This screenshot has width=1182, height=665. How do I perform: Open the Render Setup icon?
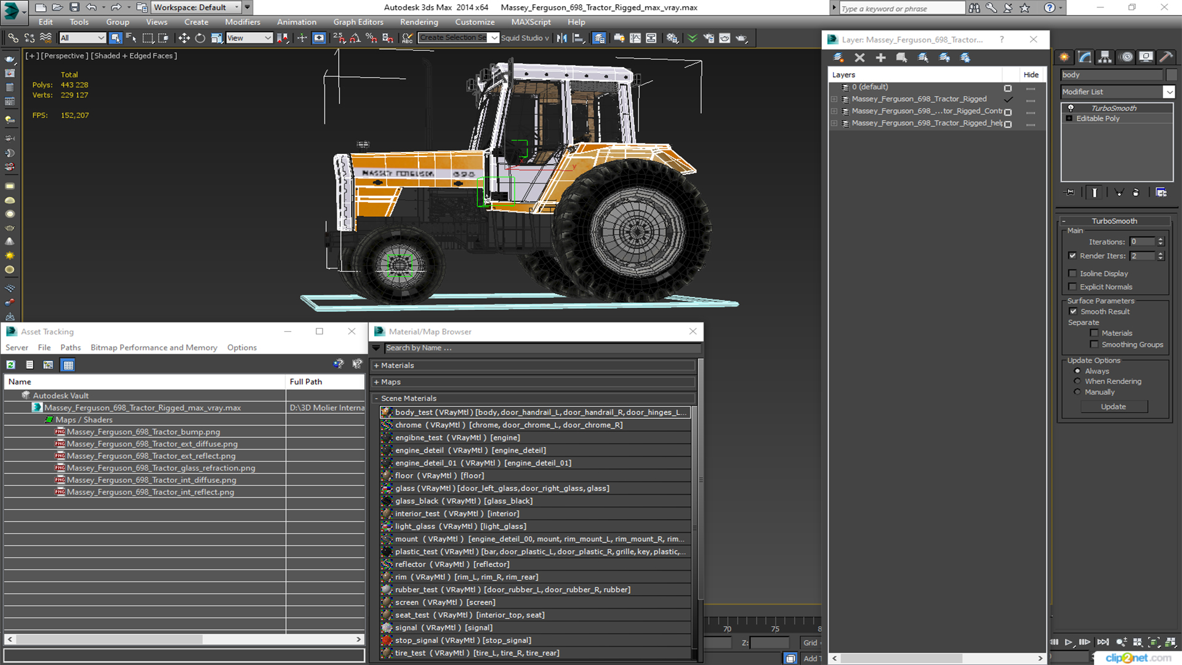click(x=709, y=38)
